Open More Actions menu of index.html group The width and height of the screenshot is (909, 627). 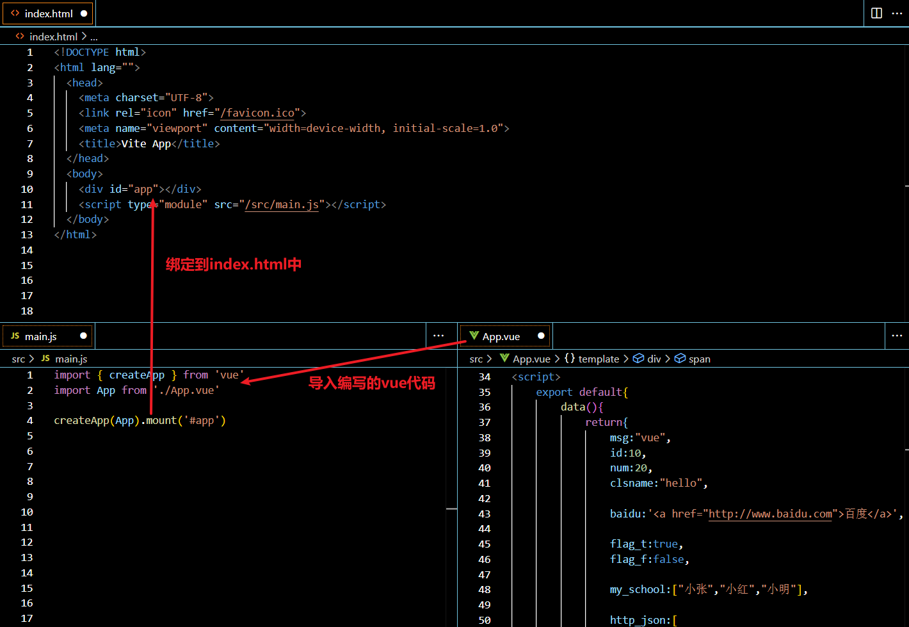[897, 13]
